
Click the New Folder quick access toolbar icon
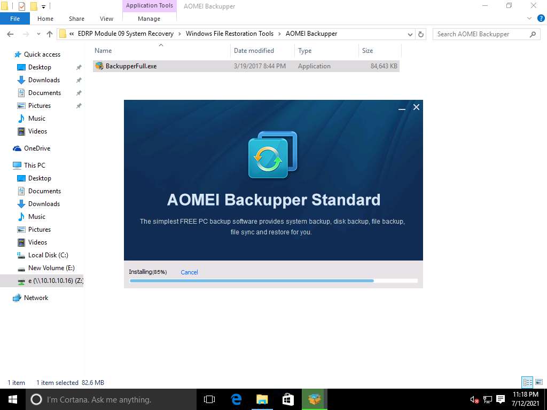34,6
